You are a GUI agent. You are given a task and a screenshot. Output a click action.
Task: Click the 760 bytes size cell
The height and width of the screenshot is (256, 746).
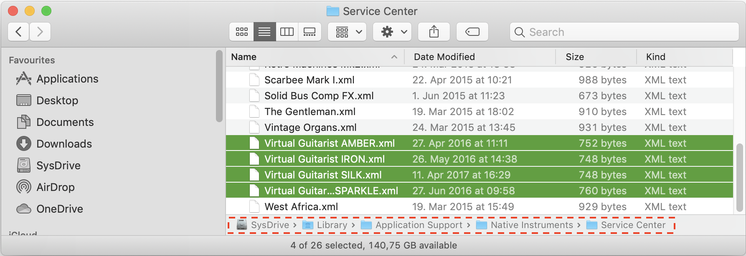pyautogui.click(x=602, y=191)
